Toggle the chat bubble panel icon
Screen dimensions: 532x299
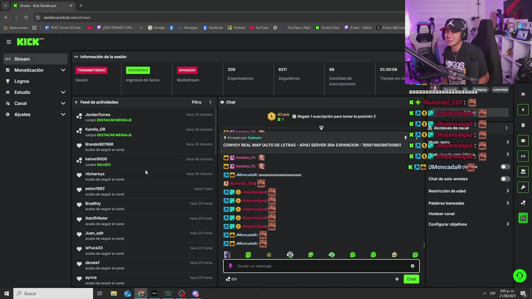click(x=523, y=141)
